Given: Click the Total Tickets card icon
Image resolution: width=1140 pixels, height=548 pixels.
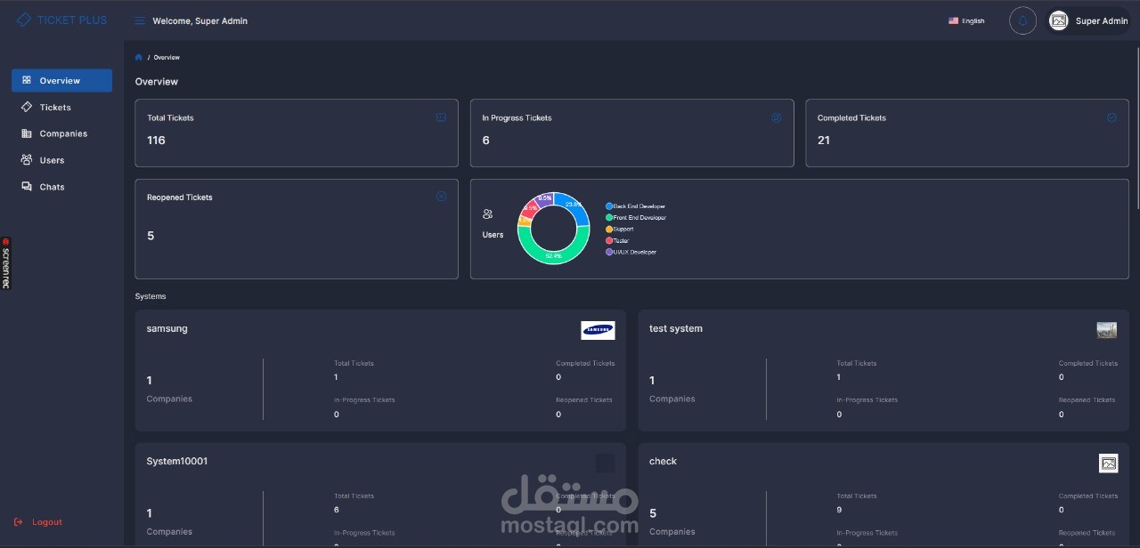Looking at the screenshot, I should click(x=441, y=117).
